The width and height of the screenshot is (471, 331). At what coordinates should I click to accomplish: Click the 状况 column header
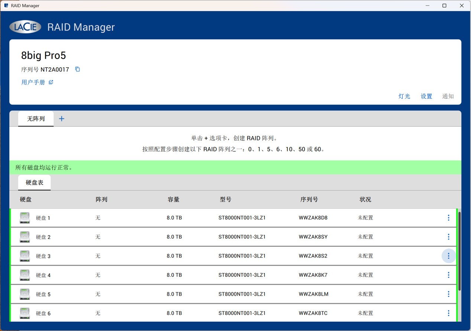coord(365,199)
